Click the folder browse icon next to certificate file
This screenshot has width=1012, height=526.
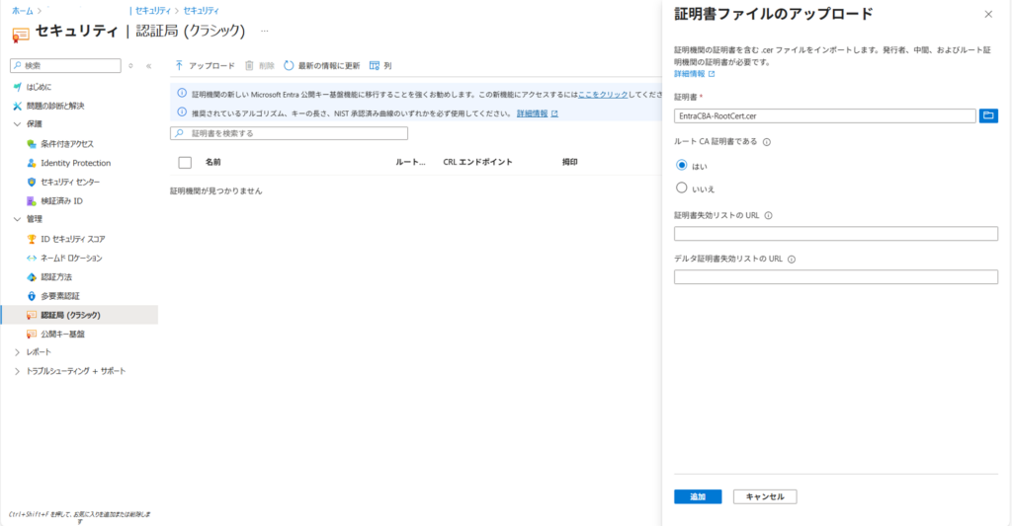click(988, 115)
